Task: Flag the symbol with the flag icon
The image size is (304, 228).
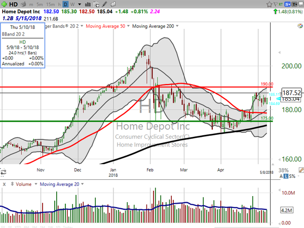Action: click(275, 4)
